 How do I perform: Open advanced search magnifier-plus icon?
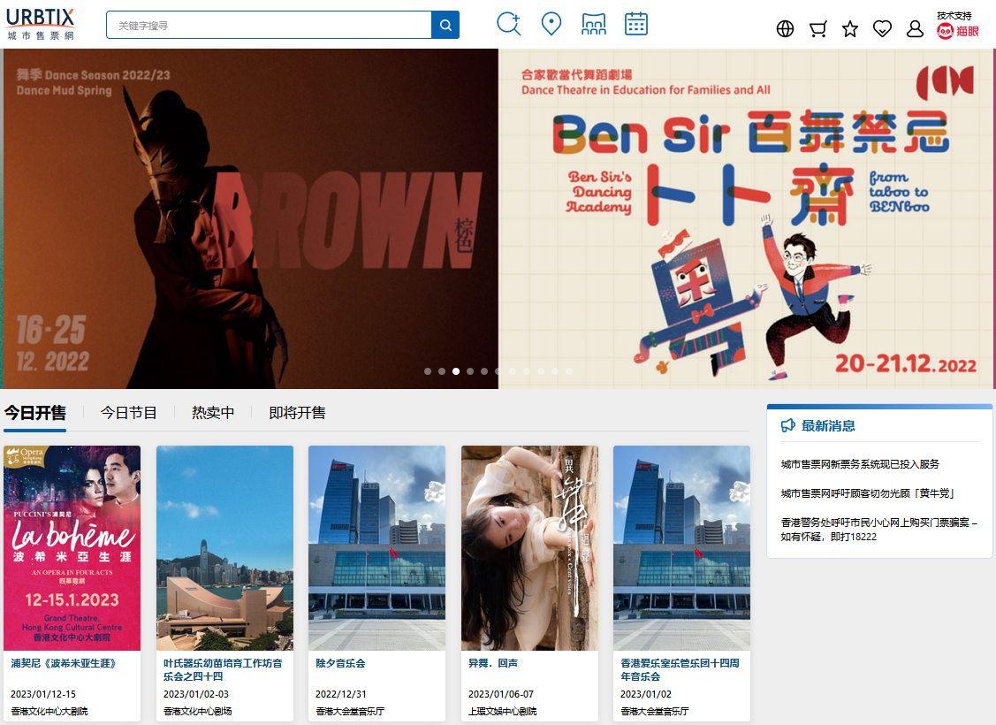(x=509, y=24)
